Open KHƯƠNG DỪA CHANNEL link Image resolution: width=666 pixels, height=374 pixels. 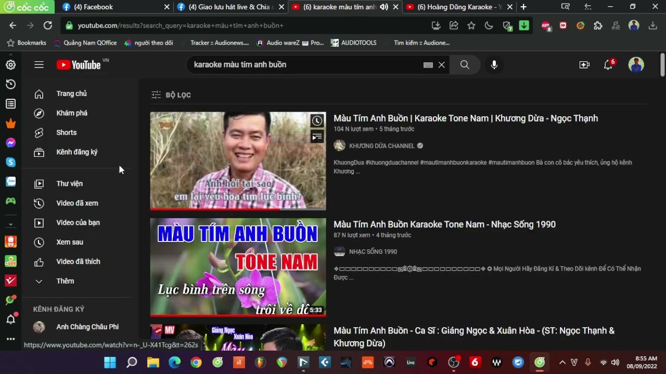[382, 146]
